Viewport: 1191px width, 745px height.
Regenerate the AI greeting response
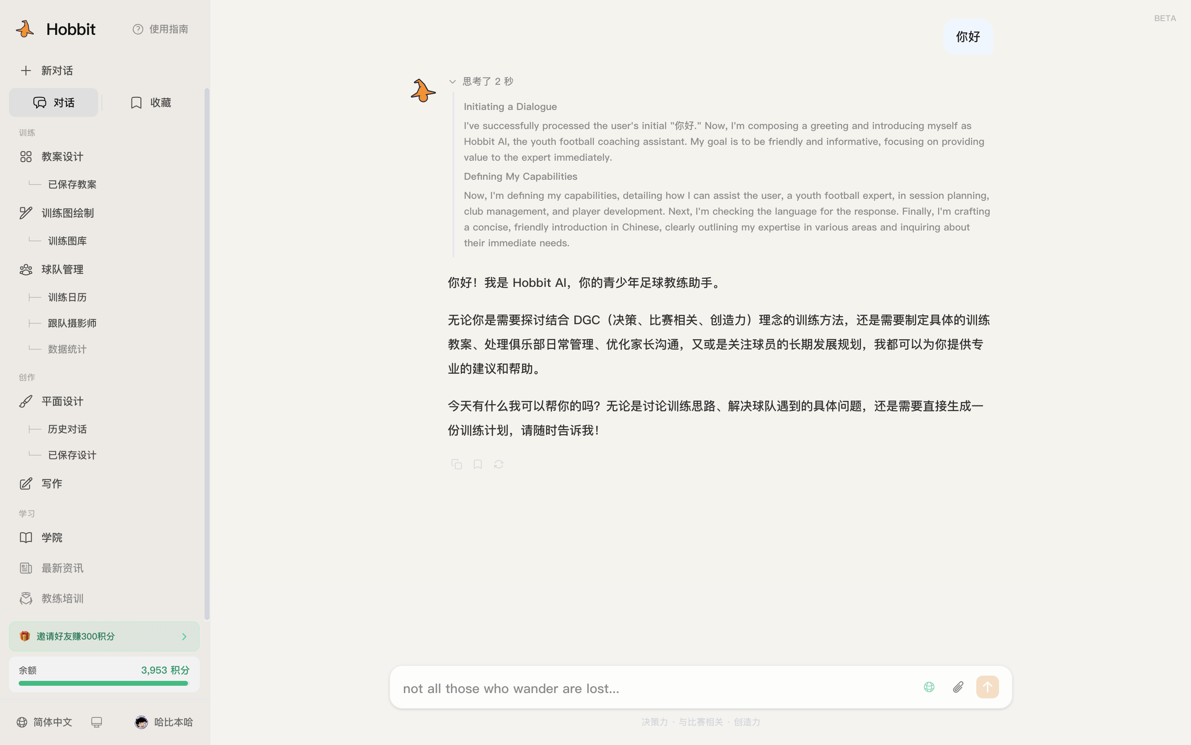498,464
